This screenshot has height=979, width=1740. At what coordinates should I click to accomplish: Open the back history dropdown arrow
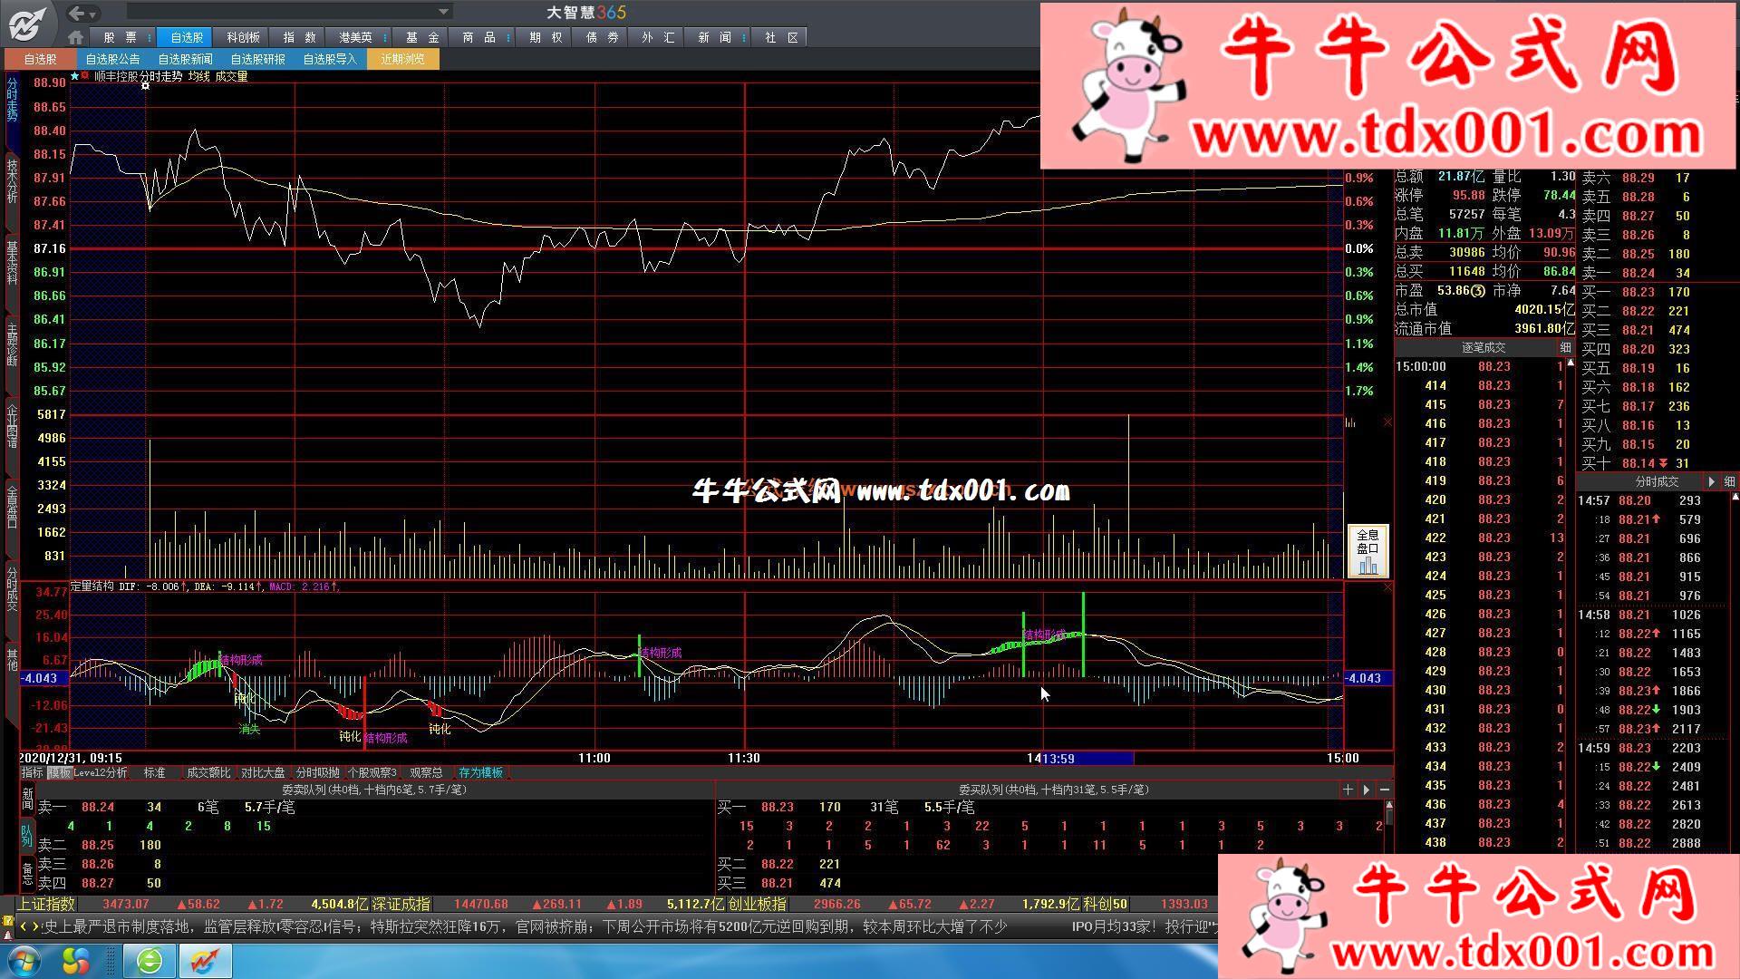[92, 14]
